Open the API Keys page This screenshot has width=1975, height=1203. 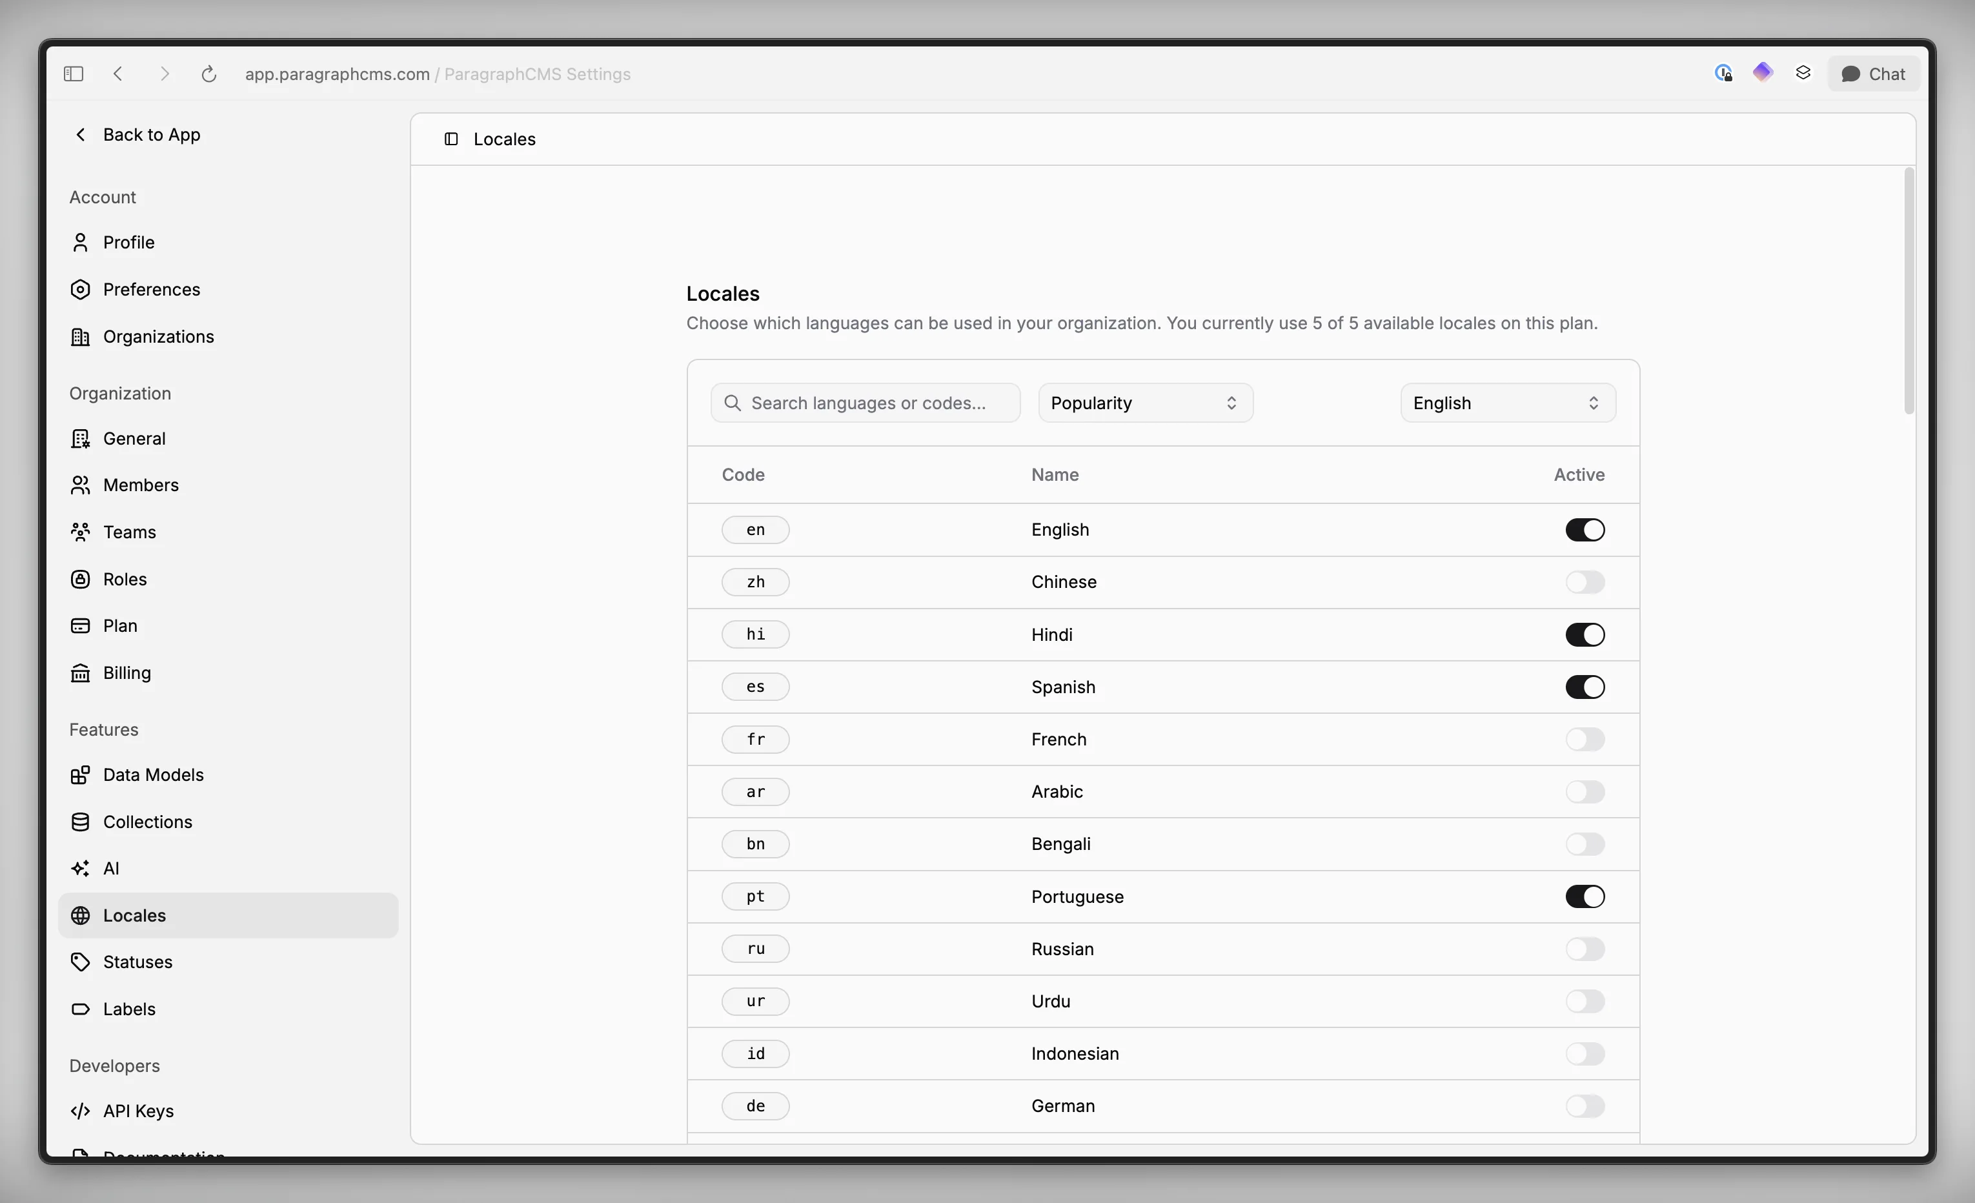(228, 1111)
